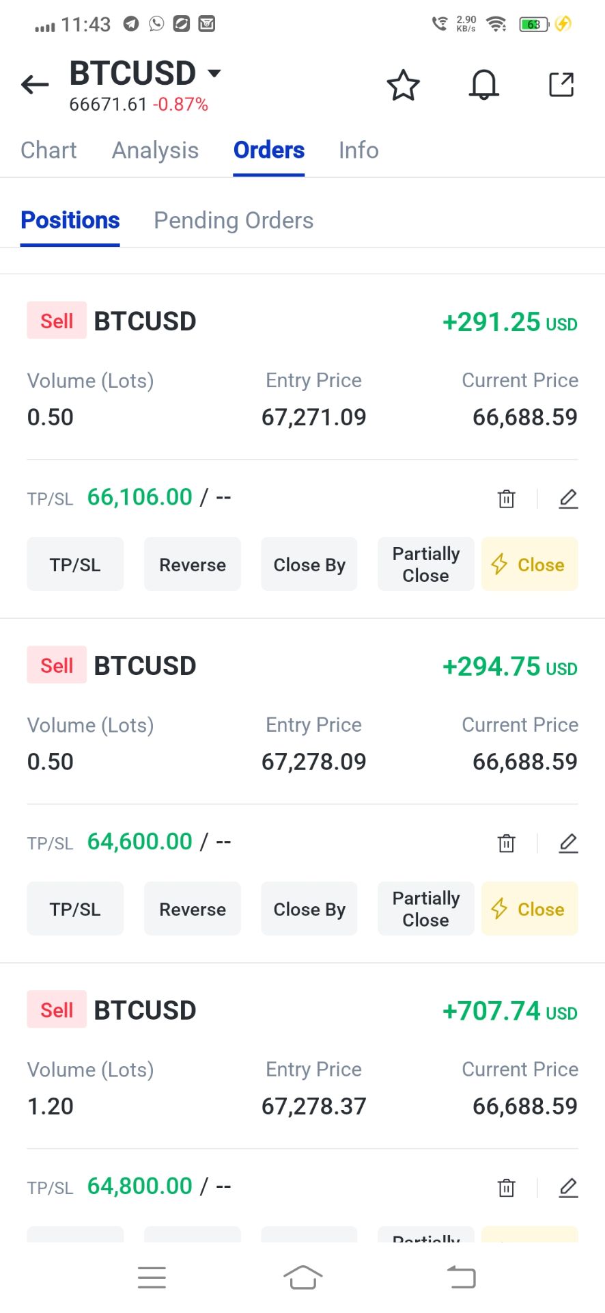Reverse the first Sell BTCUSD position
Screen dimensions: 605x1313
193,565
